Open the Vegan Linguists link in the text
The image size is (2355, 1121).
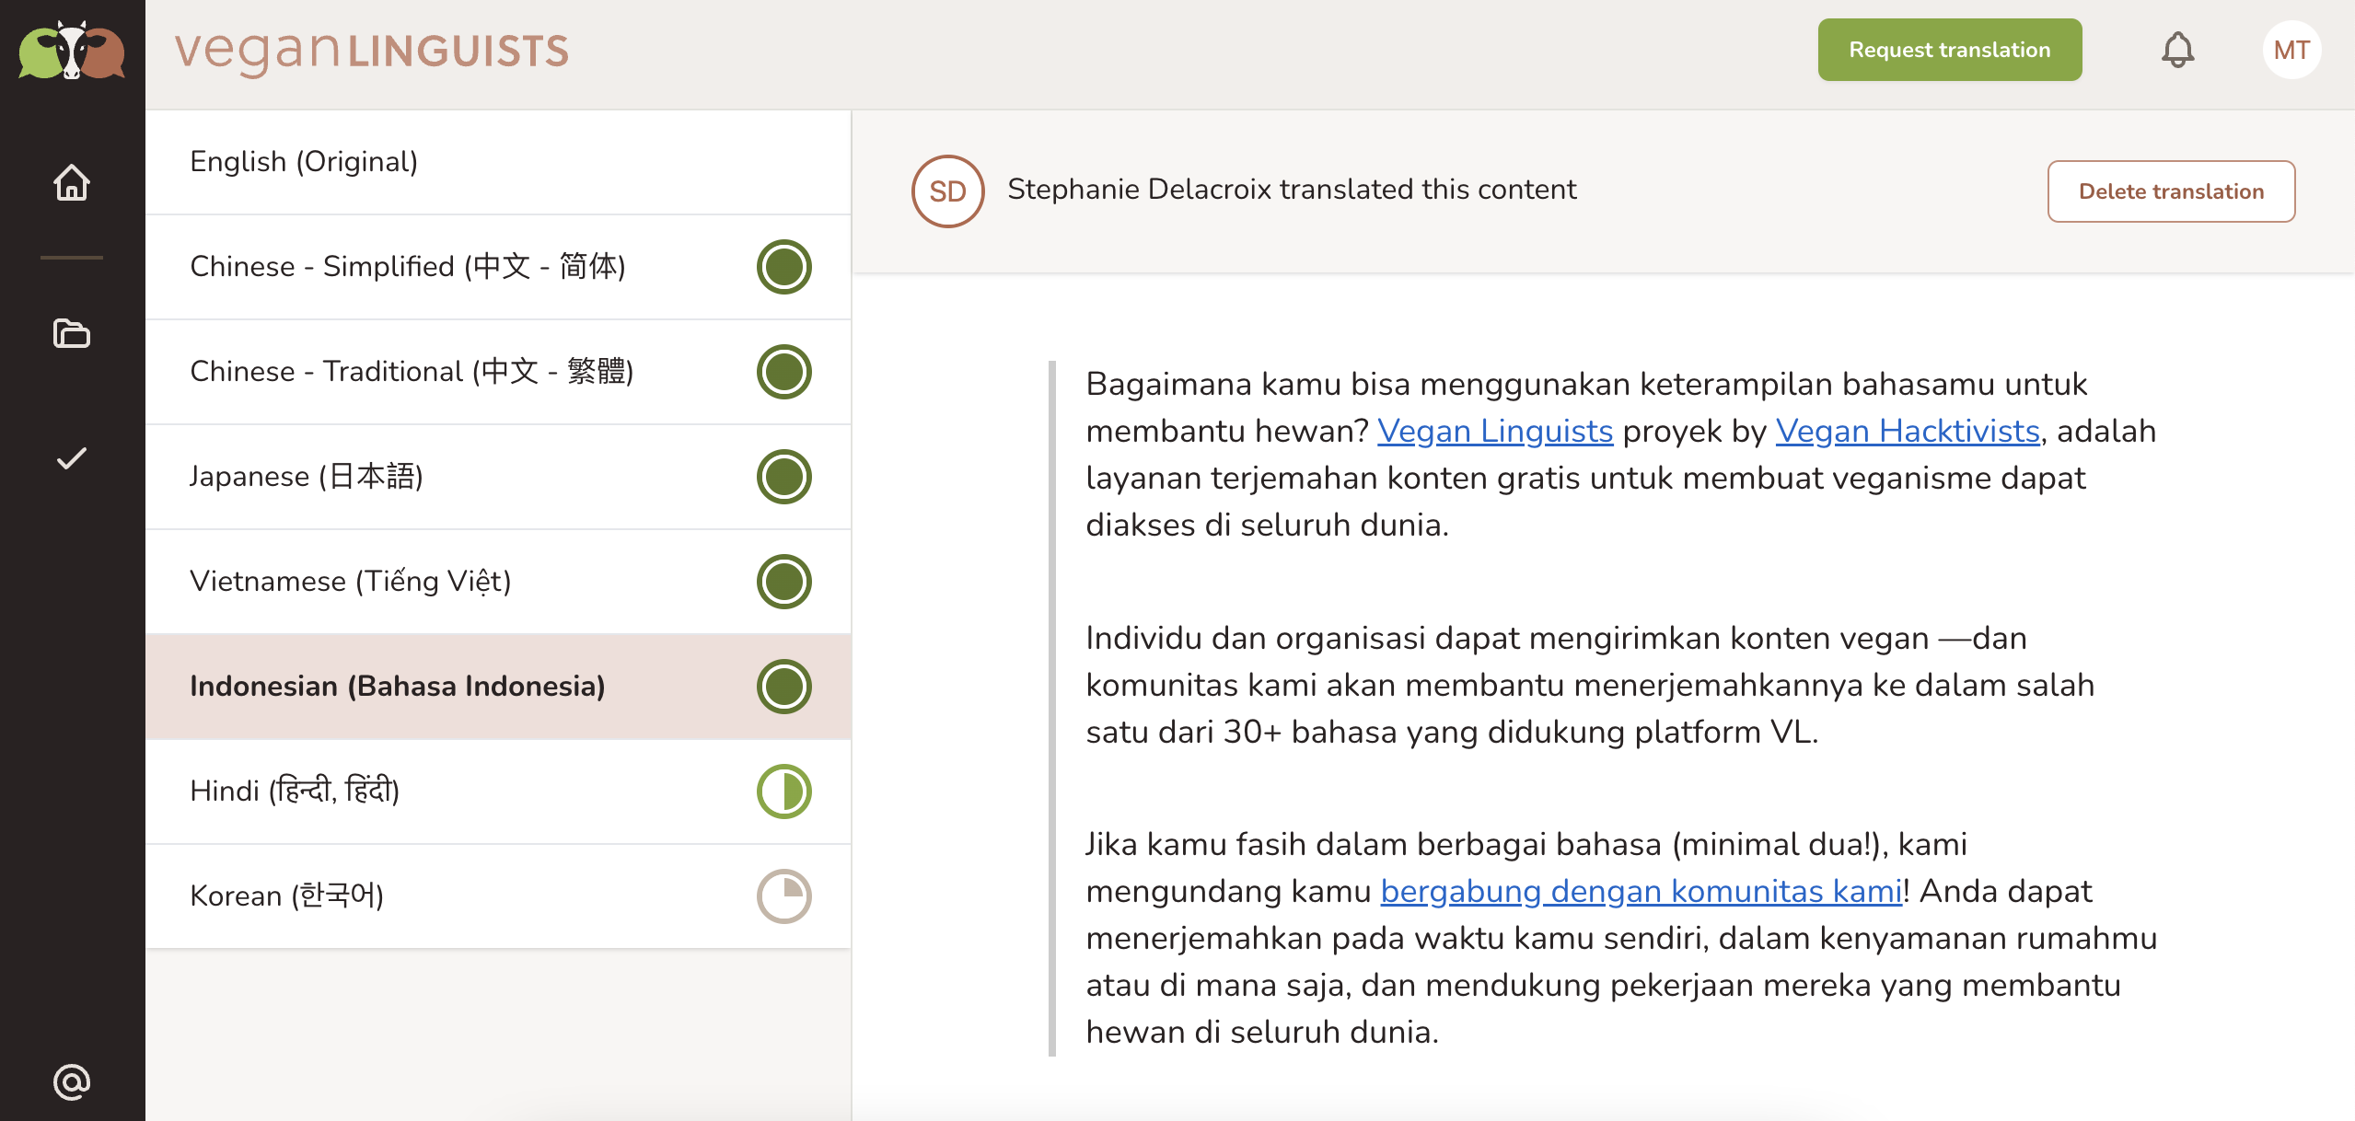tap(1493, 431)
